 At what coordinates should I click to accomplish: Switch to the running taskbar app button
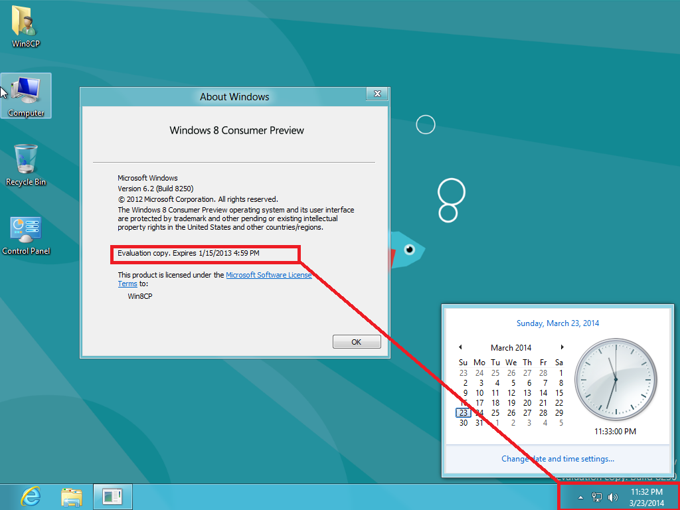coord(113,497)
